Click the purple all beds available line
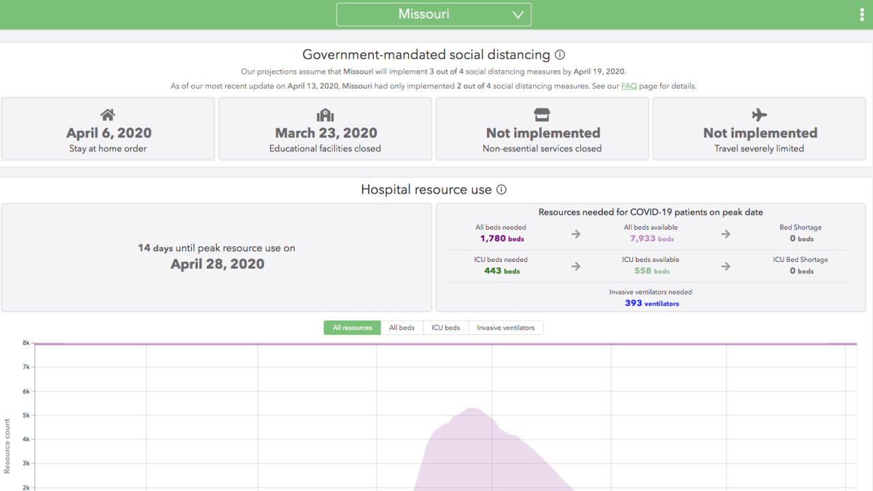This screenshot has height=491, width=873. [x=443, y=344]
